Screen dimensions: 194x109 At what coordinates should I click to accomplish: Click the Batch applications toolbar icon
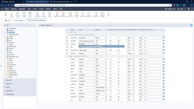pos(63,14)
